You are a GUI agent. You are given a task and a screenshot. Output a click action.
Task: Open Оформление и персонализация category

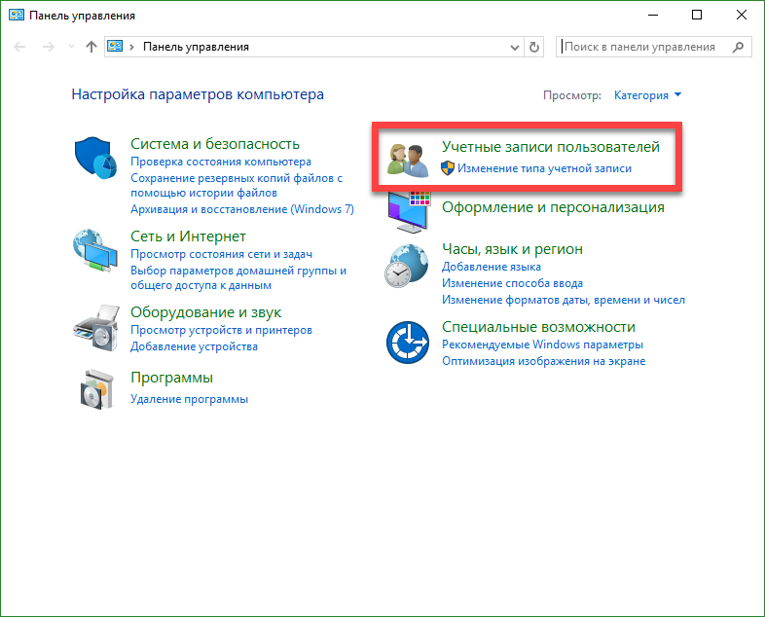(x=553, y=207)
